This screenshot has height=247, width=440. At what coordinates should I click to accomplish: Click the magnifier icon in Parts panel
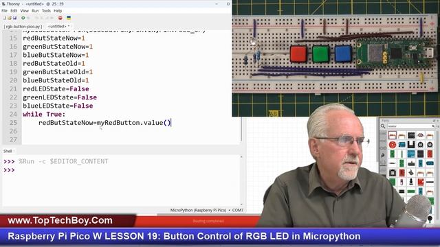coord(383,126)
